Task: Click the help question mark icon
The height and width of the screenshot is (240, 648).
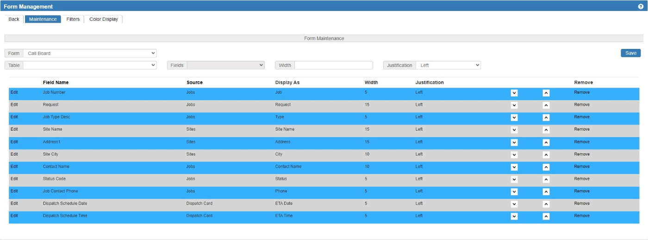Action: coord(641,6)
